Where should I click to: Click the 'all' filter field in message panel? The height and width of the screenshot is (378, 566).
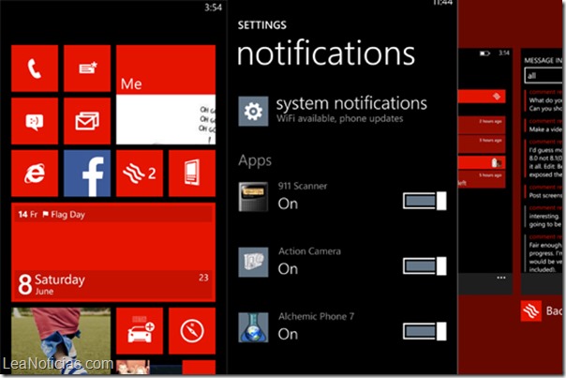pyautogui.click(x=544, y=76)
